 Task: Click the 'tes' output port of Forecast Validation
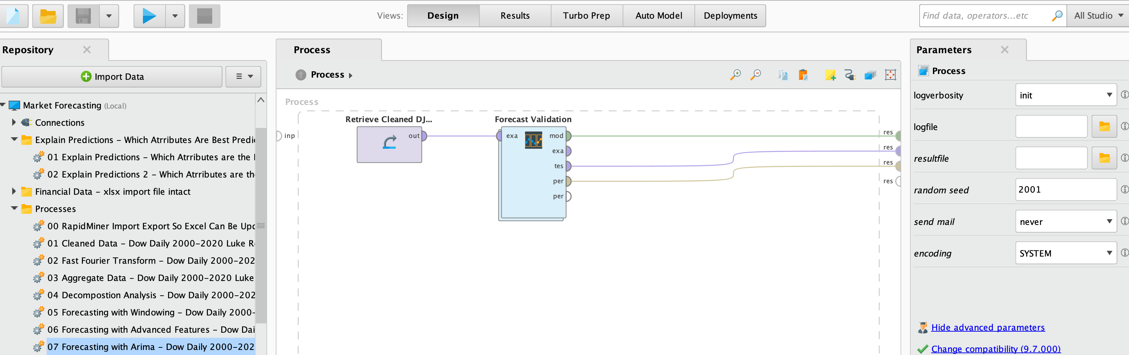tap(568, 166)
